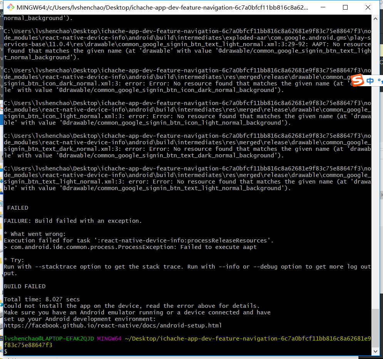
Task: Click 'set up your Android development environment:' line
Action: point(80,319)
